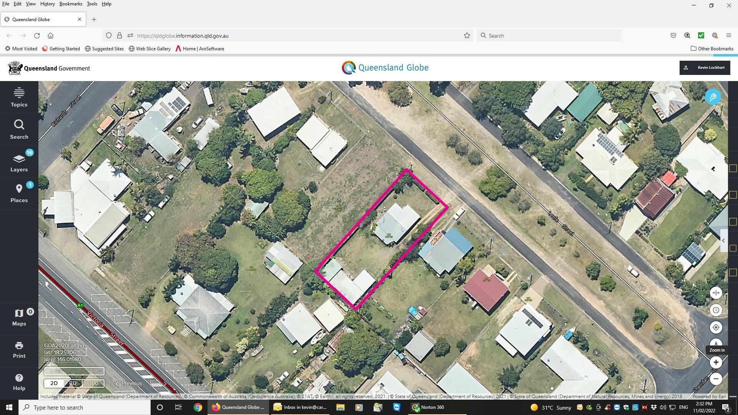This screenshot has width=738, height=415.
Task: Open the 1:564 map scale dropdown
Action: pyautogui.click(x=74, y=371)
